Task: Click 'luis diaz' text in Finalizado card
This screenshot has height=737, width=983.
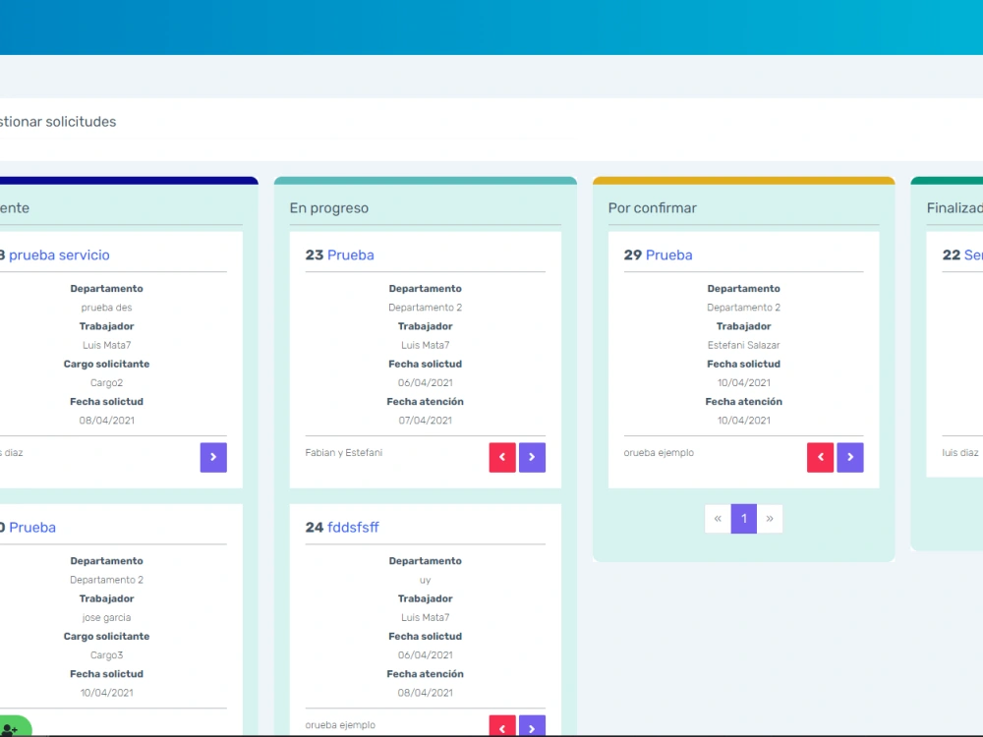Action: (x=959, y=452)
